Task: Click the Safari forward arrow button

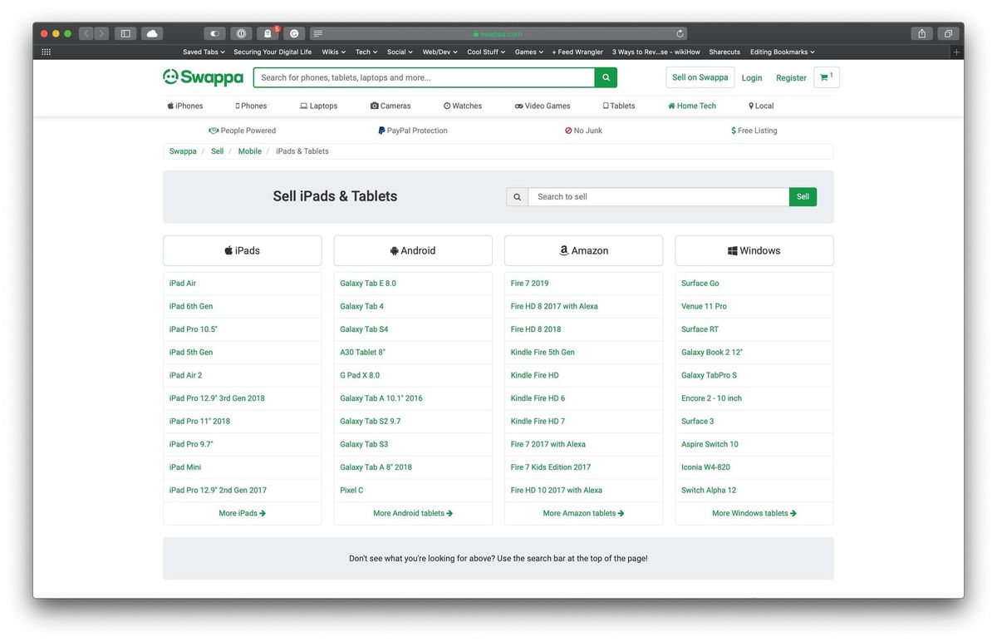Action: pyautogui.click(x=101, y=33)
